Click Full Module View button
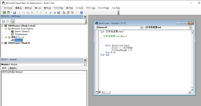The height and width of the screenshot is (106, 201). (x=99, y=92)
